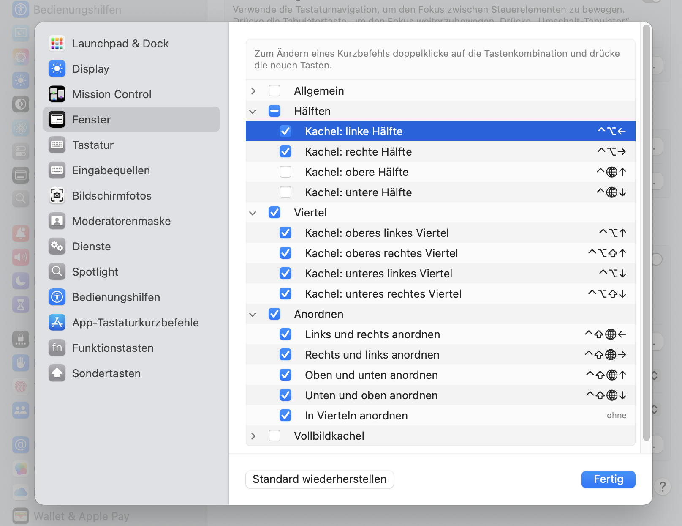Click the Dienste gears icon
Screen dimensions: 682x526
point(57,247)
